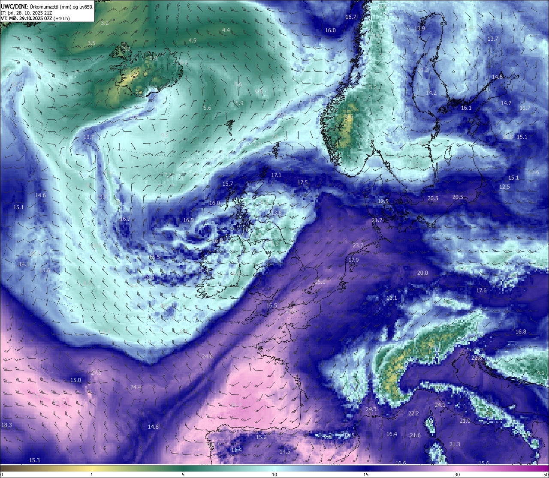
Task: Click the map value '17.9'
Action: (353, 260)
